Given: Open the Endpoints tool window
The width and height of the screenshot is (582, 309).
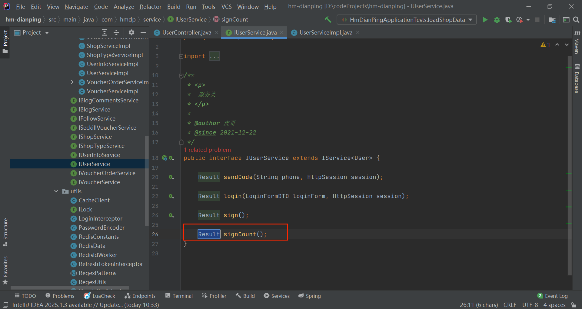Looking at the screenshot, I should pos(140,296).
